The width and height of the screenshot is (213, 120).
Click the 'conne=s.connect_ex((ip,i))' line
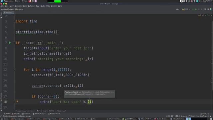pyautogui.click(x=58, y=86)
